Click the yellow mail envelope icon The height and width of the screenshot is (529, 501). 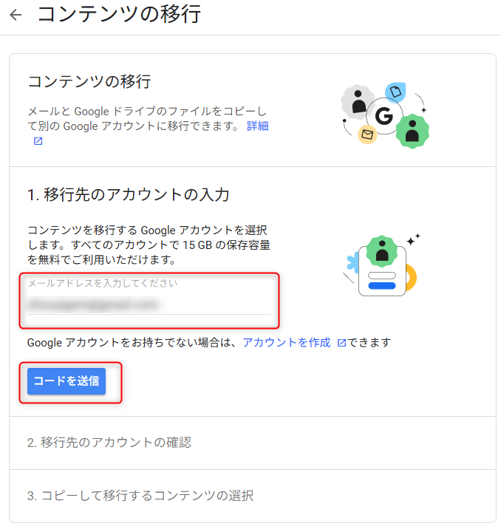tap(367, 134)
